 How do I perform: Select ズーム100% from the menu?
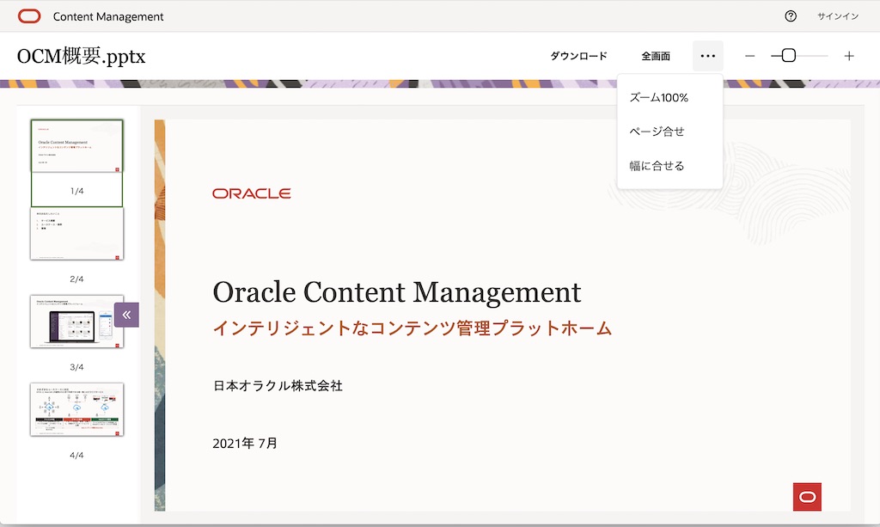[x=659, y=98]
